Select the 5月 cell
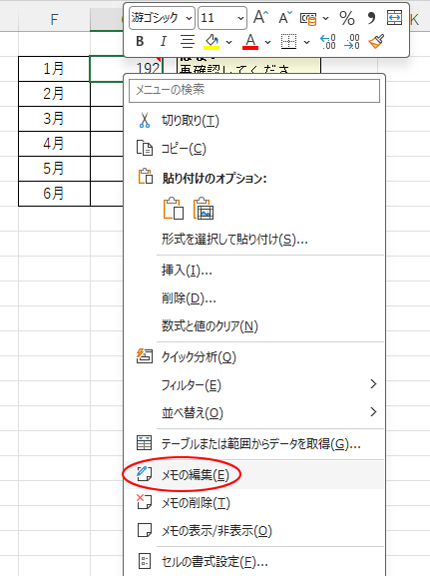The image size is (430, 576). tap(54, 169)
